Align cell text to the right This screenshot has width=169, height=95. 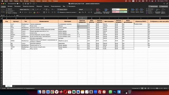click(49, 12)
